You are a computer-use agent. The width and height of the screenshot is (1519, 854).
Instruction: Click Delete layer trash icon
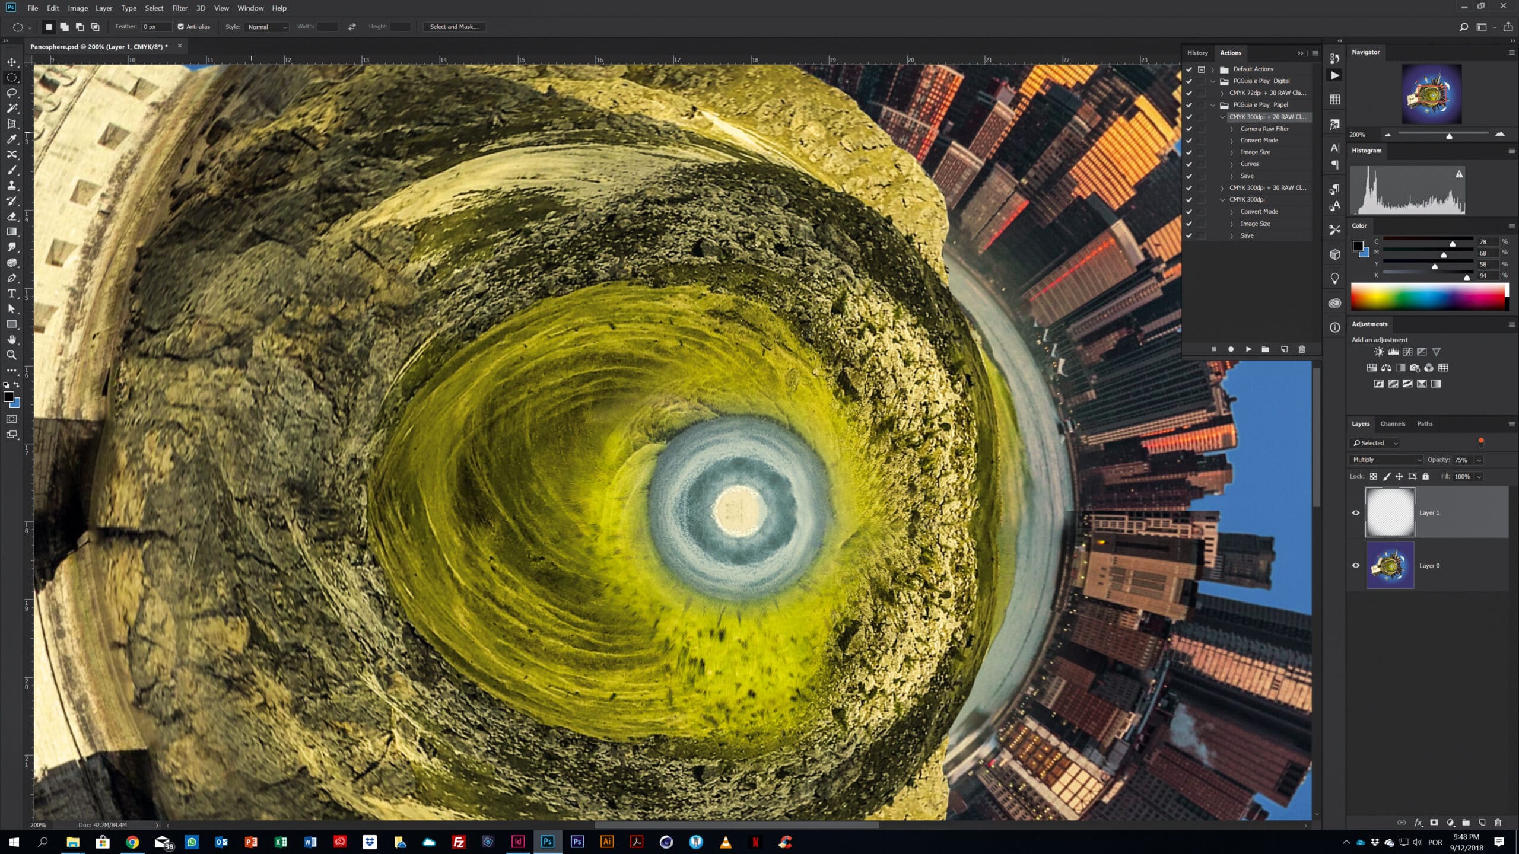tap(1498, 823)
